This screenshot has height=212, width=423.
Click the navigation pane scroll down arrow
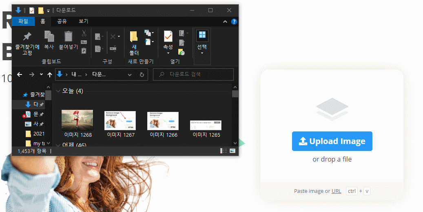48,143
